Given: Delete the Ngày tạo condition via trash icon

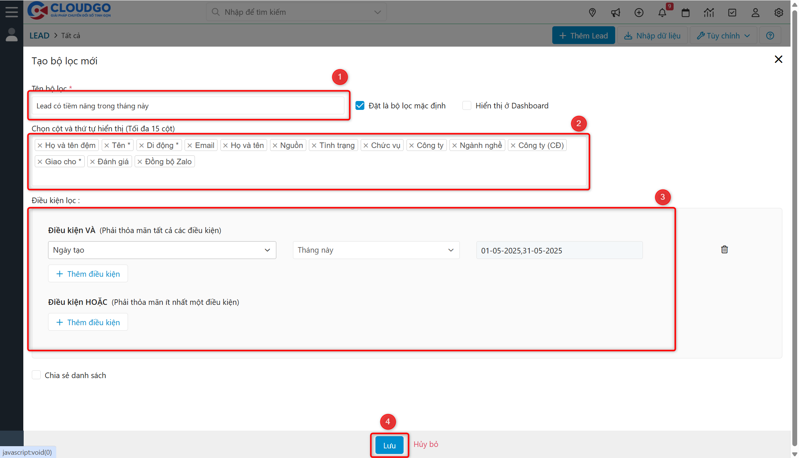Looking at the screenshot, I should (724, 250).
